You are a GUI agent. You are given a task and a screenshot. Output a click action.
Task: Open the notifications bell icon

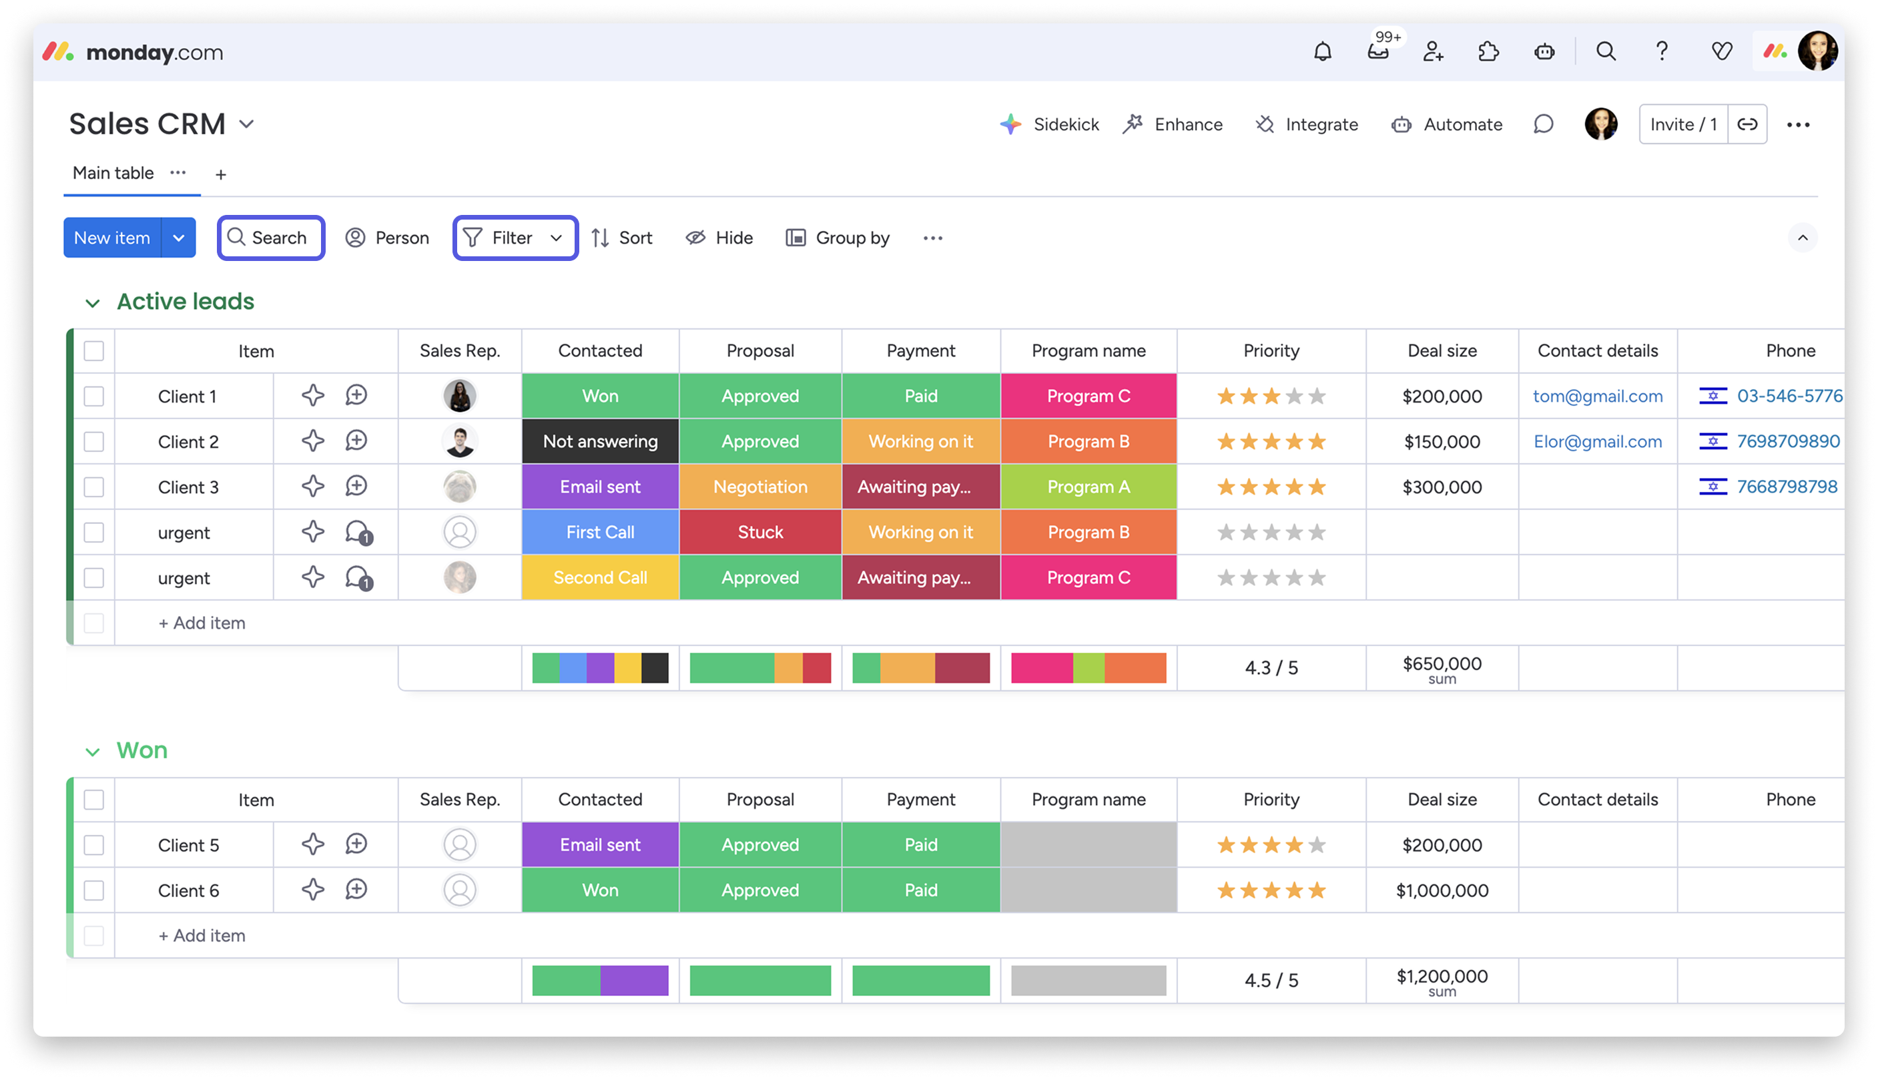1322,51
